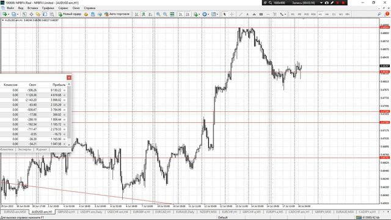Toggle Auto Scroll on the chart
The image size is (391, 220).
click(181, 14)
